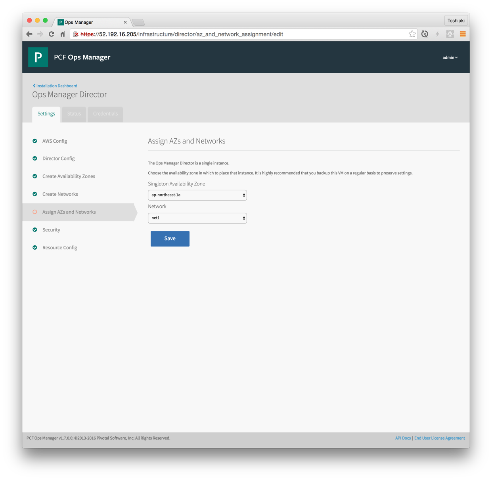Switch to the Credentials tab
This screenshot has height=480, width=492.
tap(105, 114)
